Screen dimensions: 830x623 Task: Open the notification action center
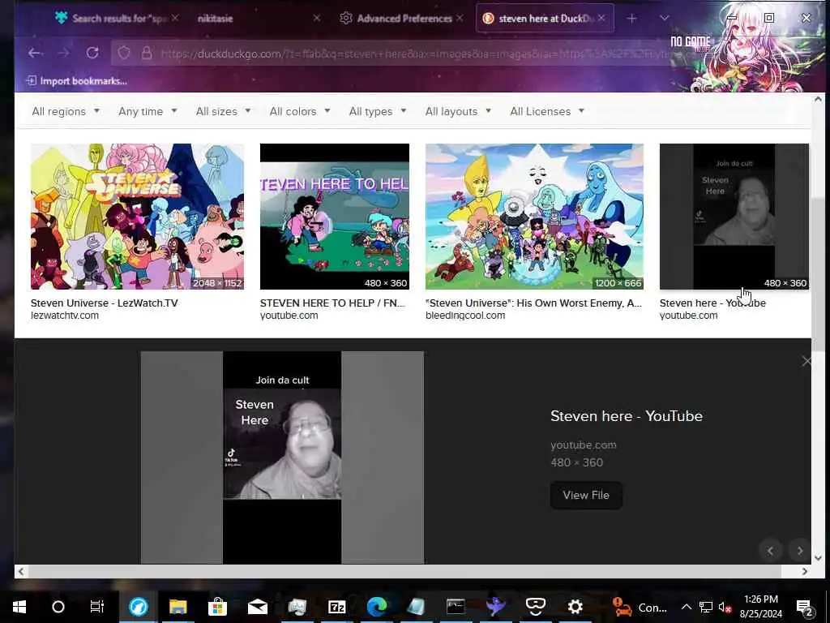click(804, 608)
